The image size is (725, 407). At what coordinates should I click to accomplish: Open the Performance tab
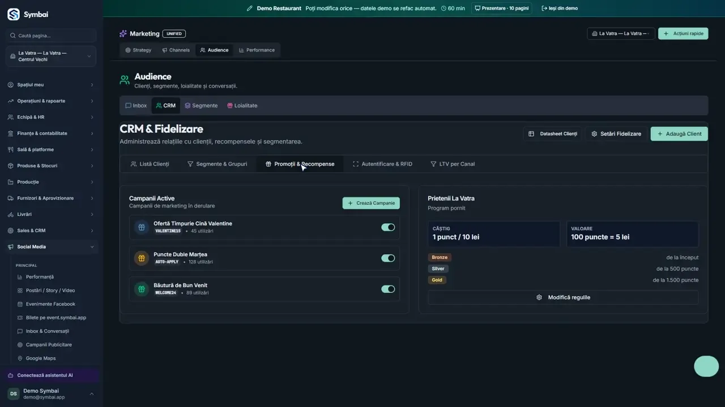pos(257,50)
